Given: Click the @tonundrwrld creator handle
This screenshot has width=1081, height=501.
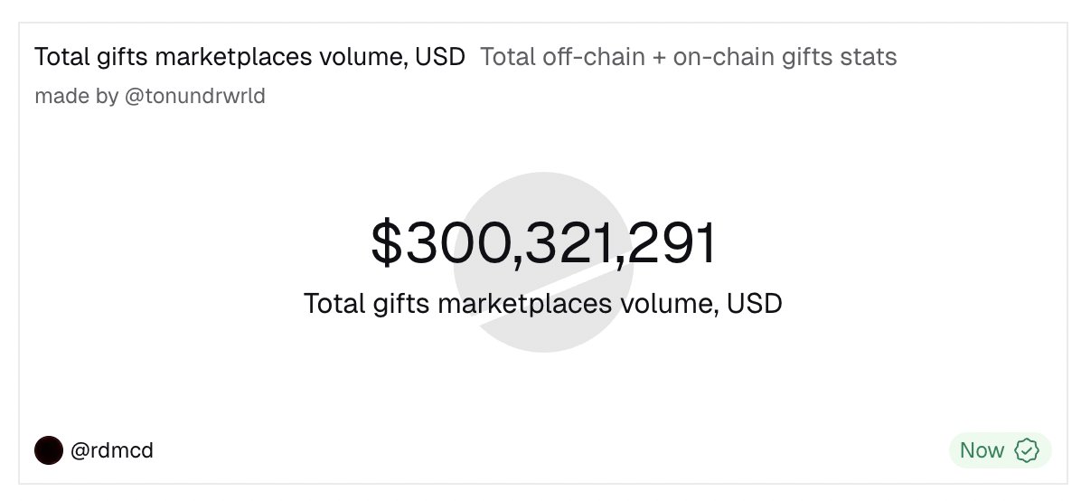Looking at the screenshot, I should [x=193, y=96].
